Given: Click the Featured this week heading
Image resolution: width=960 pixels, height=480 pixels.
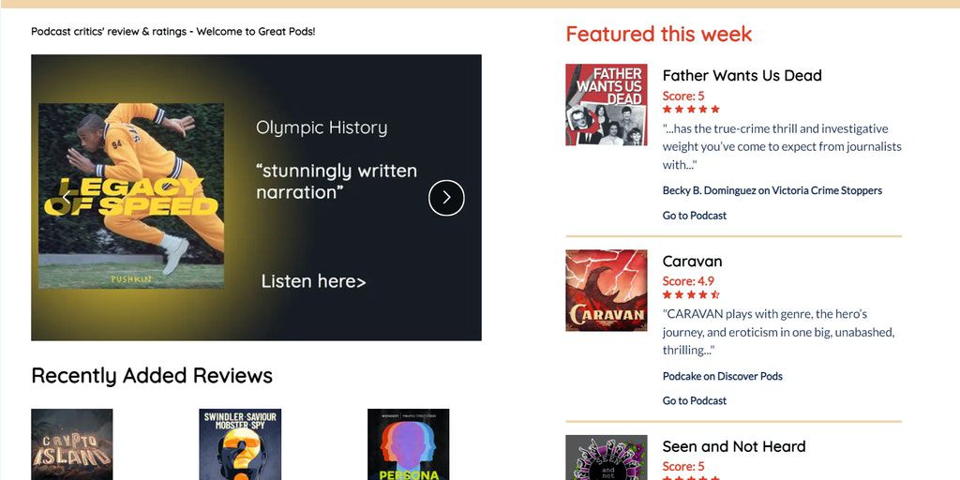Looking at the screenshot, I should point(659,34).
